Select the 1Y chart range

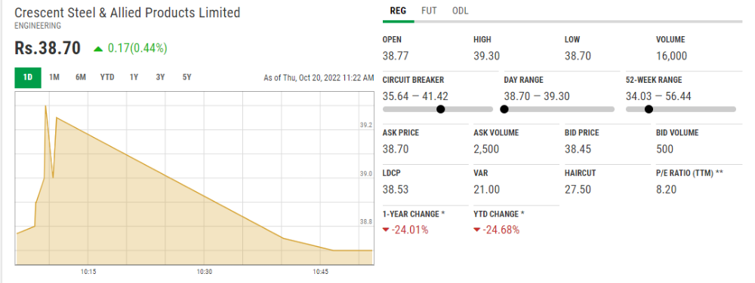[134, 78]
